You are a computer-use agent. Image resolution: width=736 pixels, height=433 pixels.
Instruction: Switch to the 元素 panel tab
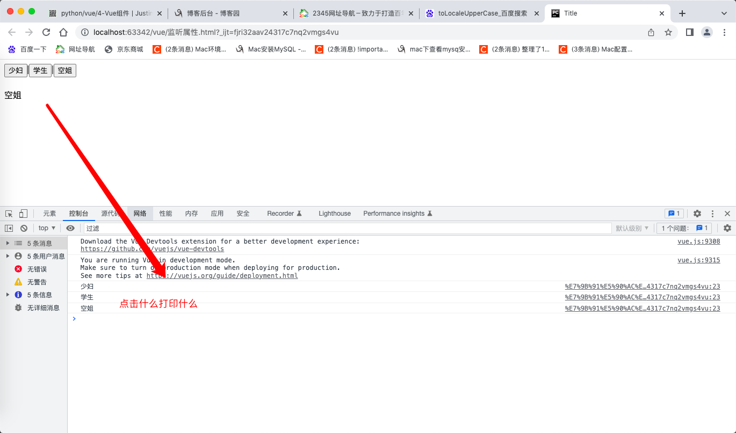point(49,214)
